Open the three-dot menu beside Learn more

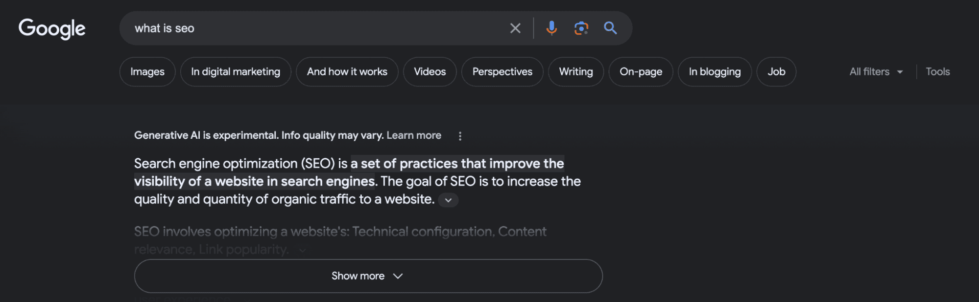tap(460, 136)
